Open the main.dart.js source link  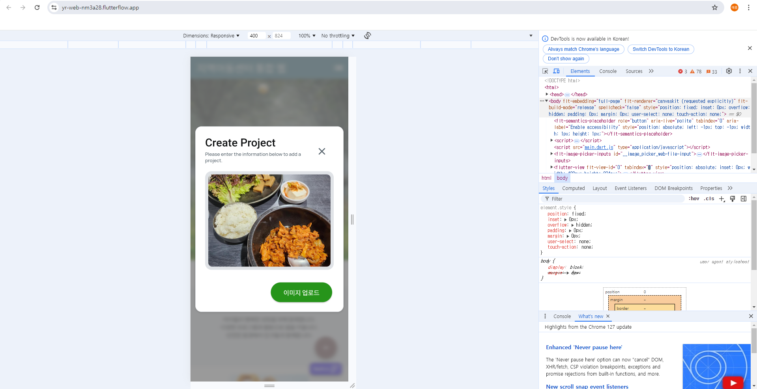point(599,147)
